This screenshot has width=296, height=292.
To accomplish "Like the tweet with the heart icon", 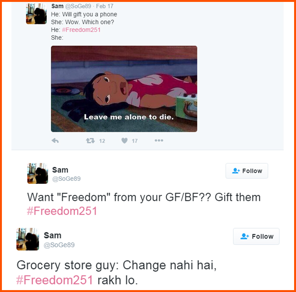I will pyautogui.click(x=124, y=141).
